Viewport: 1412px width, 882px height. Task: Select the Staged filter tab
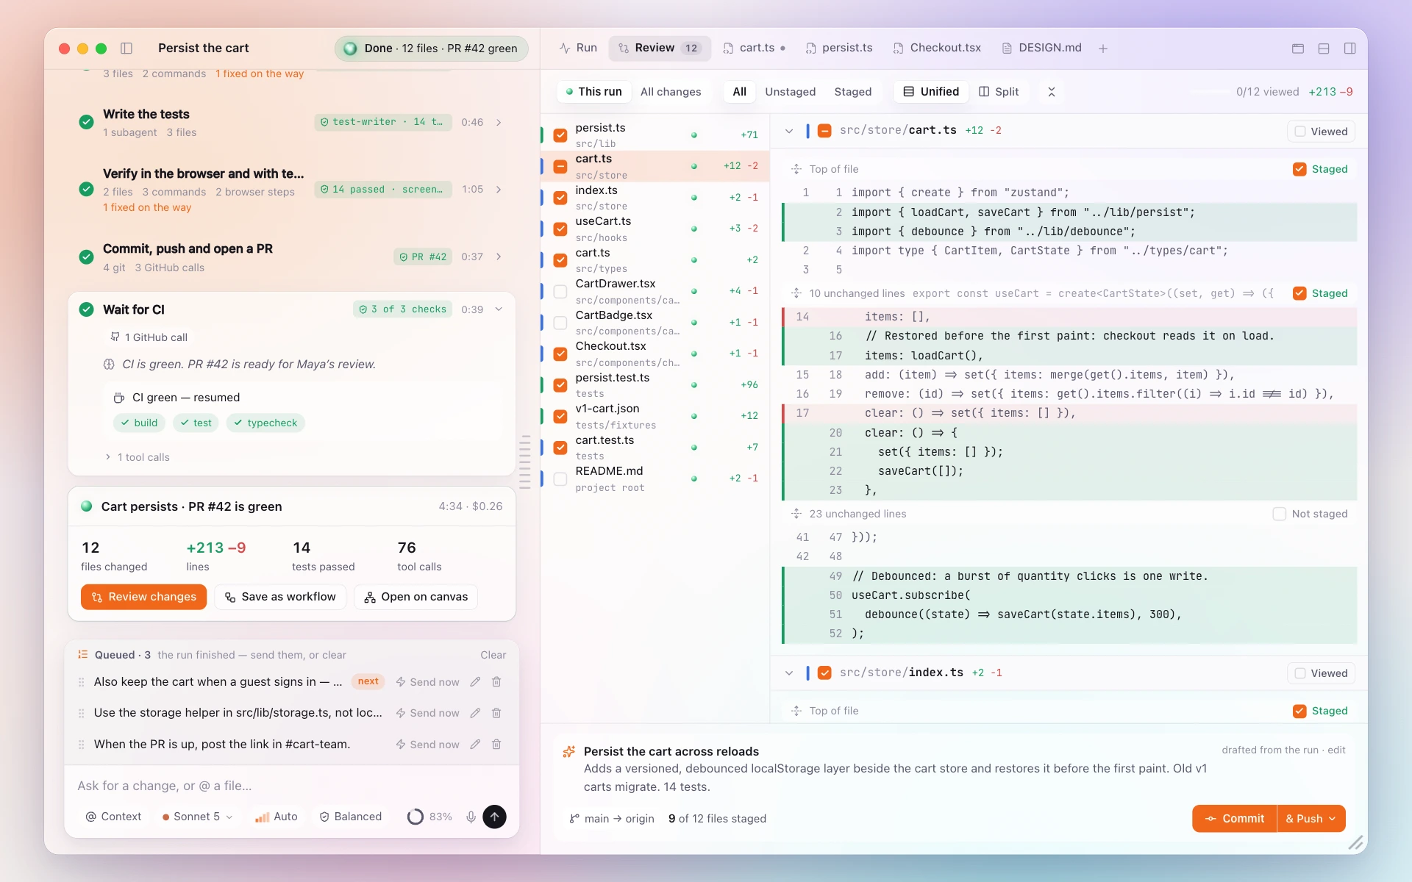[x=853, y=92]
